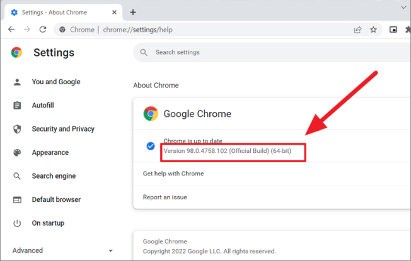Open new tab with plus button
This screenshot has height=261, width=411.
tap(133, 12)
